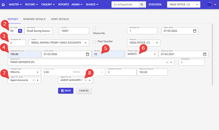Expand the Branch dropdown in the form
The image size is (219, 130).
point(157,43)
